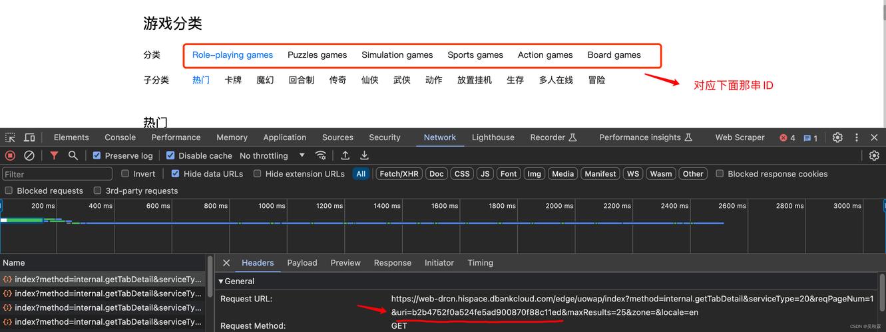886x332 pixels.
Task: Filter requests by Fetch/XHR
Action: [399, 174]
